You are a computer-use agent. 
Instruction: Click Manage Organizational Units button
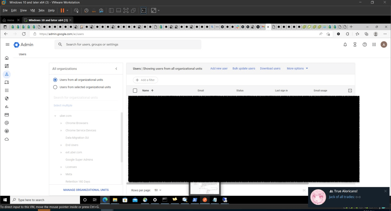(86, 190)
